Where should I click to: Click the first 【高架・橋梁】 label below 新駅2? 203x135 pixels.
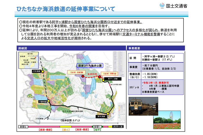46,130
